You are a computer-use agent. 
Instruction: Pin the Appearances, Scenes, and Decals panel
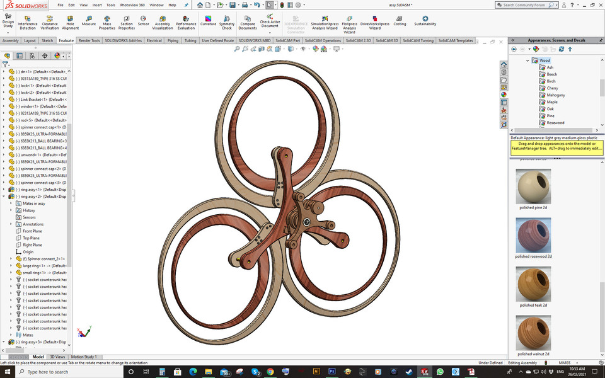pos(601,40)
